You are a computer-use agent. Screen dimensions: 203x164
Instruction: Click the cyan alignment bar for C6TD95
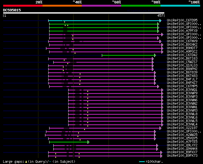pos(104,20)
